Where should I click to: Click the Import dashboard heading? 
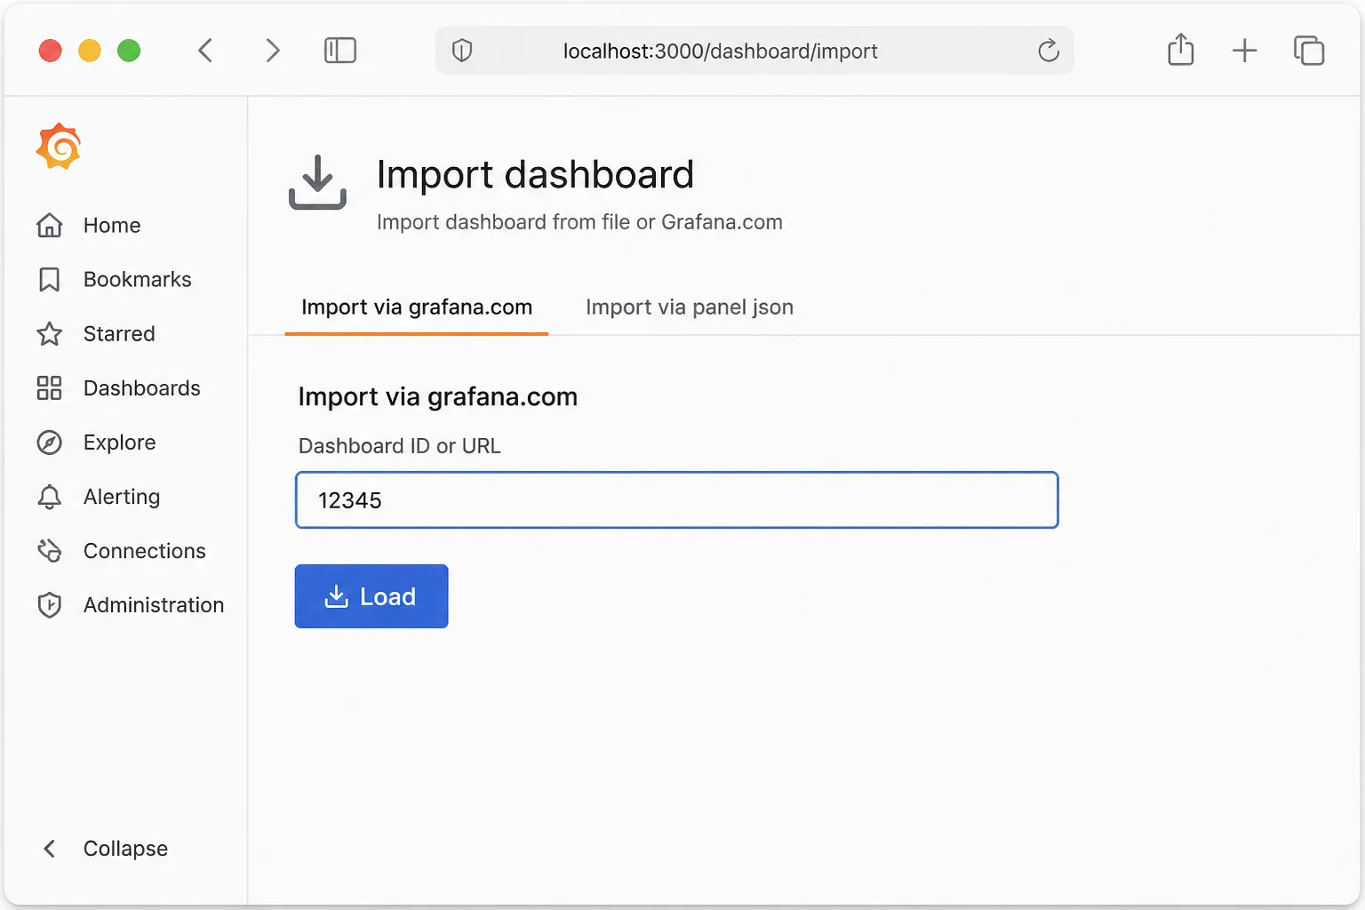point(535,174)
